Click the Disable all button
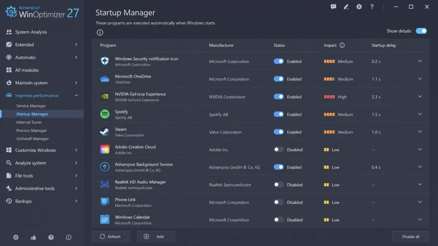438x246 pixels. [410, 236]
